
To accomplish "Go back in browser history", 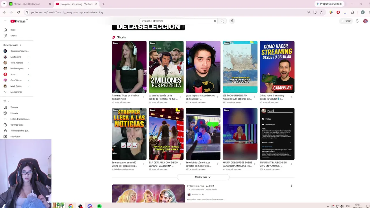I will (x=4, y=12).
